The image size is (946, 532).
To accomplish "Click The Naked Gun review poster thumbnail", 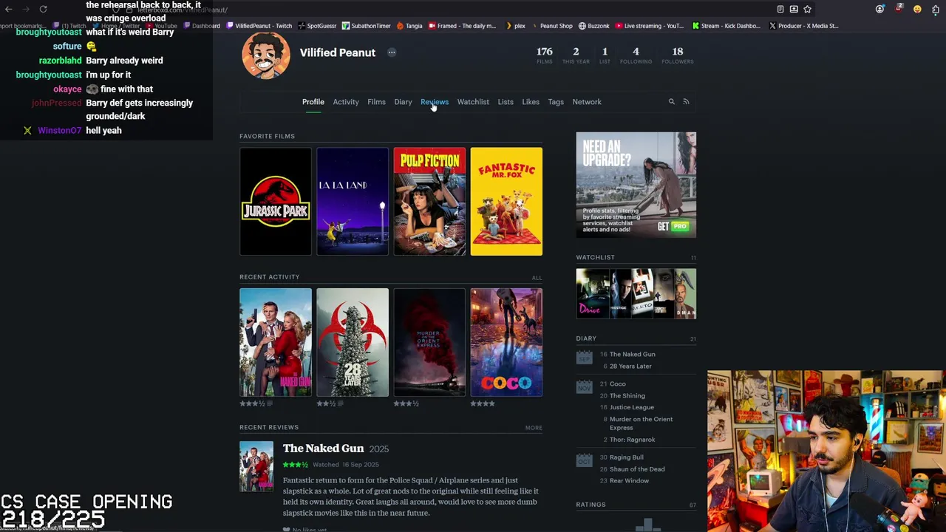I will pos(256,466).
